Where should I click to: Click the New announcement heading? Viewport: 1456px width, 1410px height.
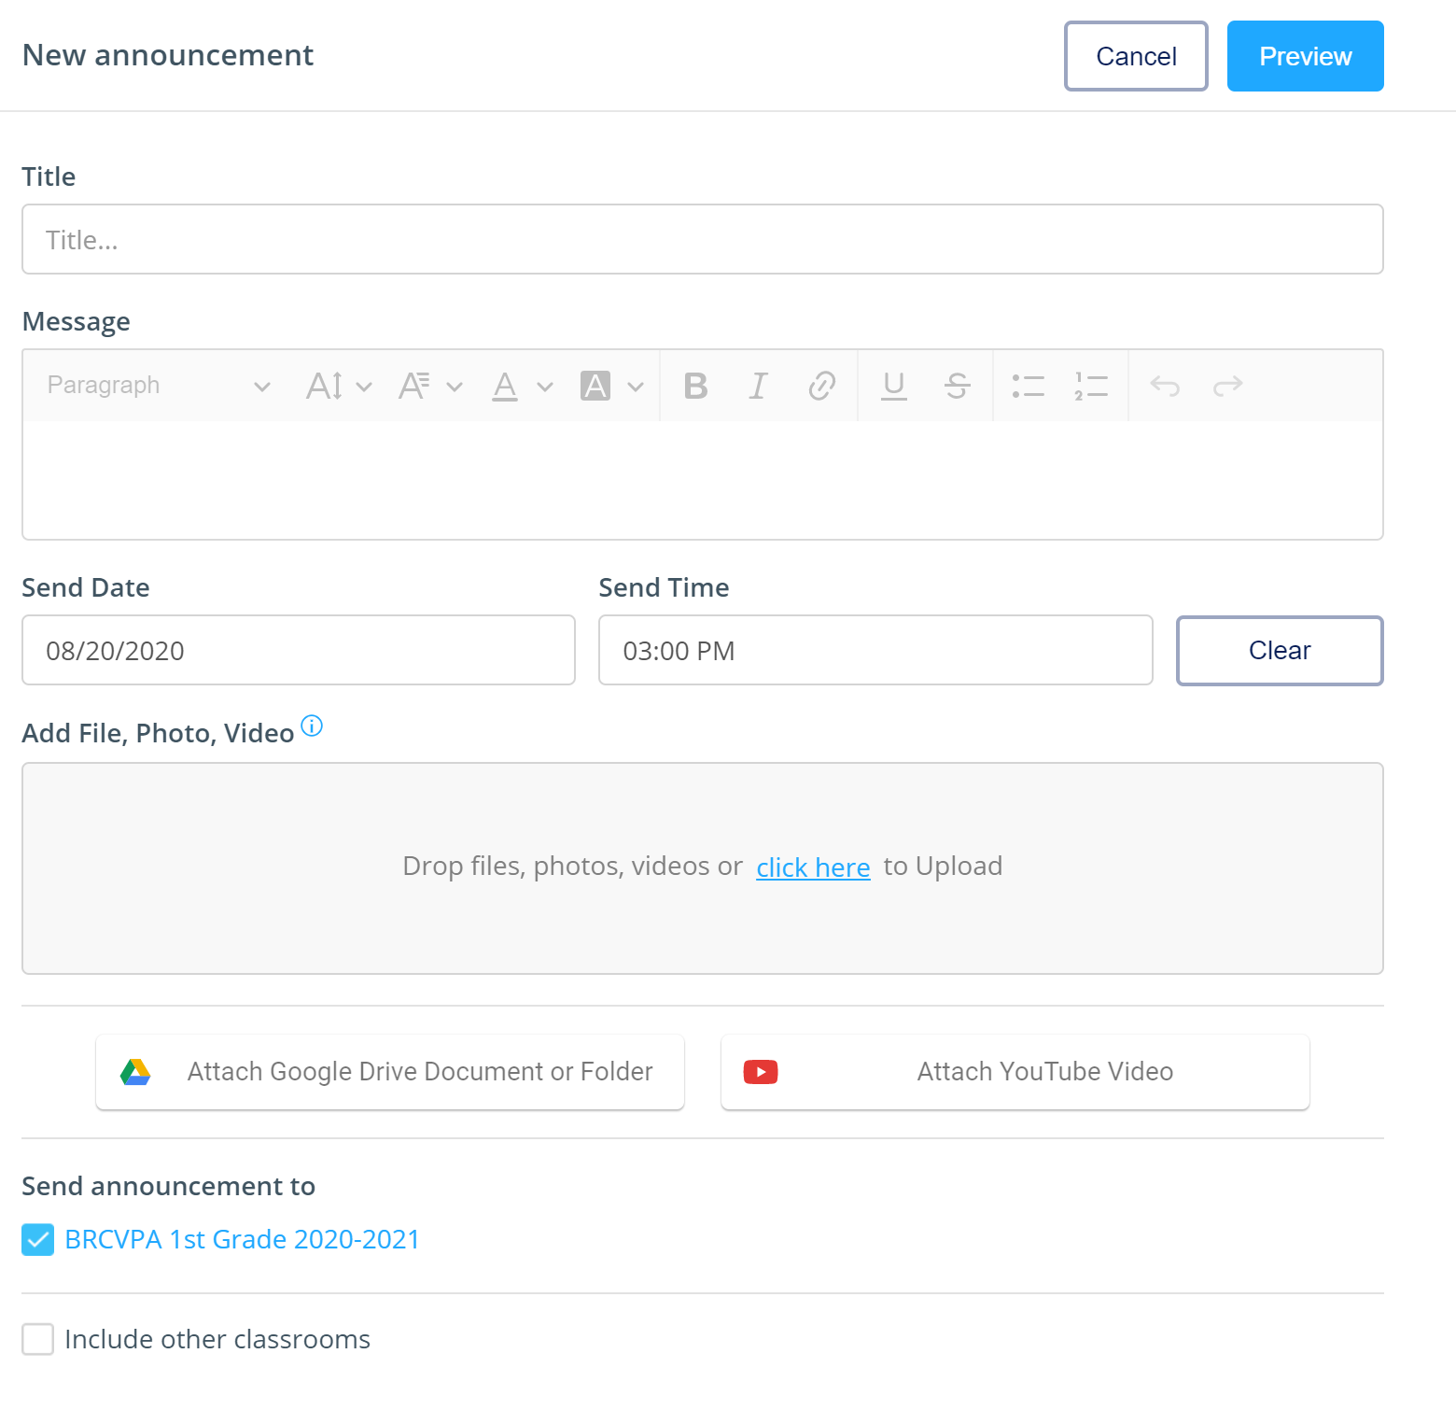[168, 55]
